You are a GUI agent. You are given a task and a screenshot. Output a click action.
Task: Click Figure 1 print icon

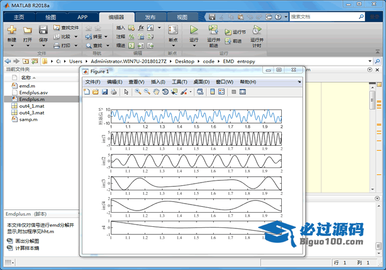click(x=113, y=92)
